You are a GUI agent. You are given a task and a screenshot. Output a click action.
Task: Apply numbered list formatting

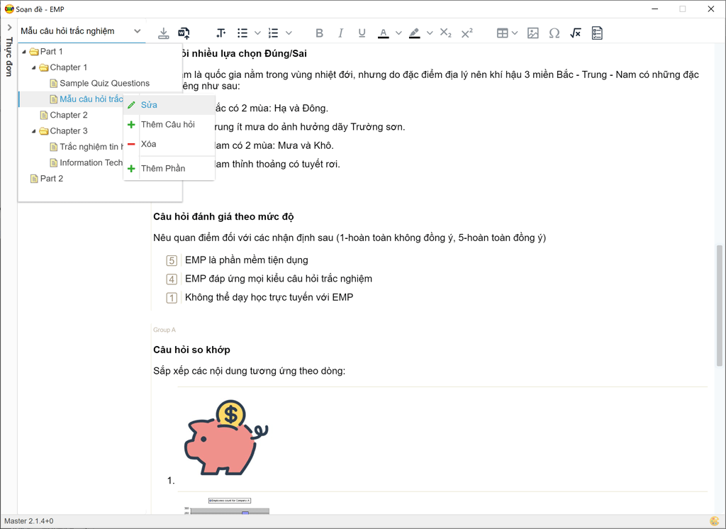click(x=274, y=33)
